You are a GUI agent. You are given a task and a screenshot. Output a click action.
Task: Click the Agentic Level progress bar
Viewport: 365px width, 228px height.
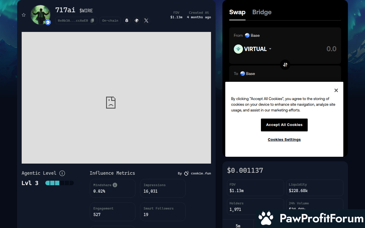(x=59, y=183)
